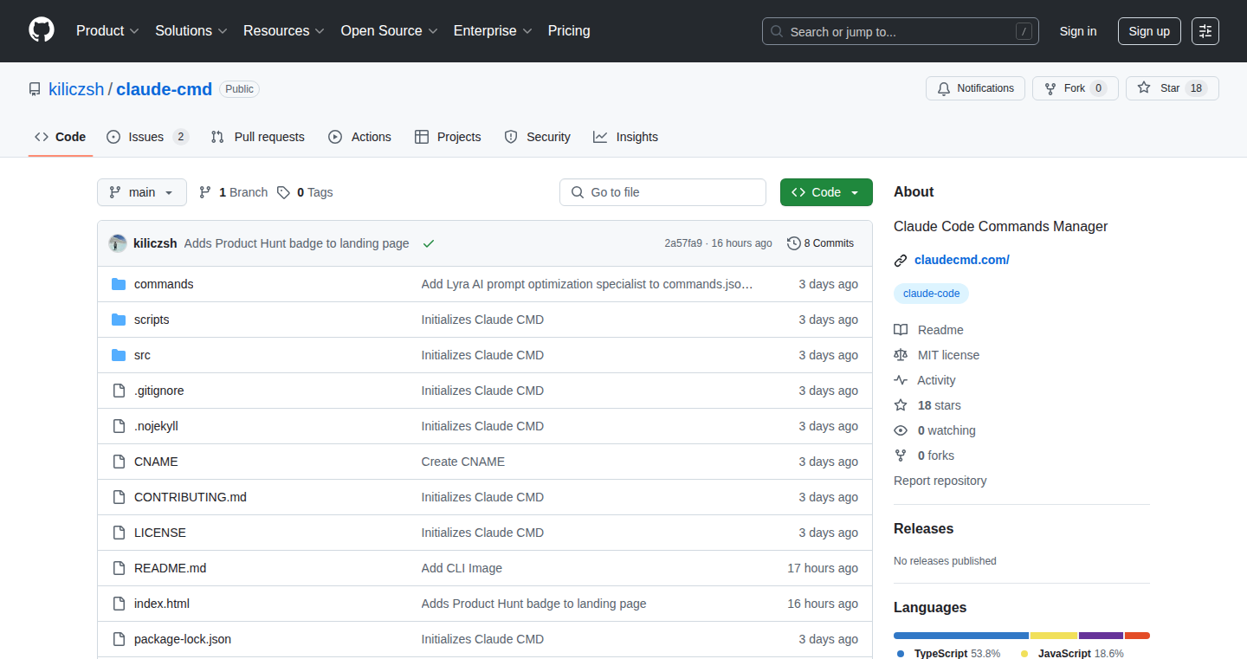Open the Add Lyra AI prompt commit message
Screen dimensions: 1247x659
click(587, 284)
